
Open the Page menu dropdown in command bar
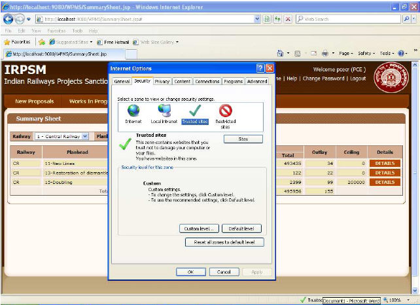pos(347,53)
